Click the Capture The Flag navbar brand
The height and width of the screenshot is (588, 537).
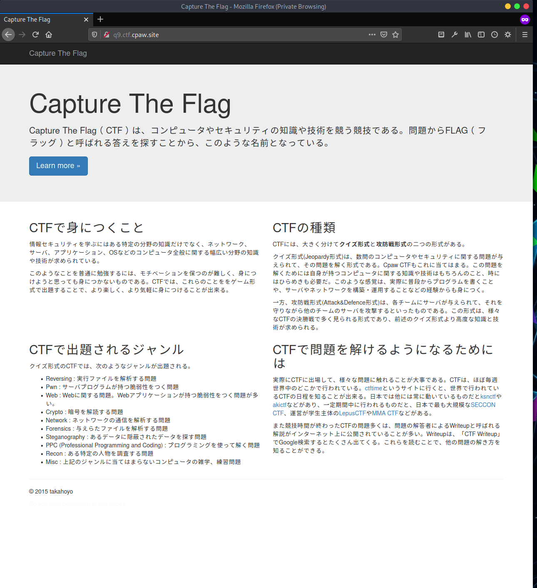[x=58, y=53]
